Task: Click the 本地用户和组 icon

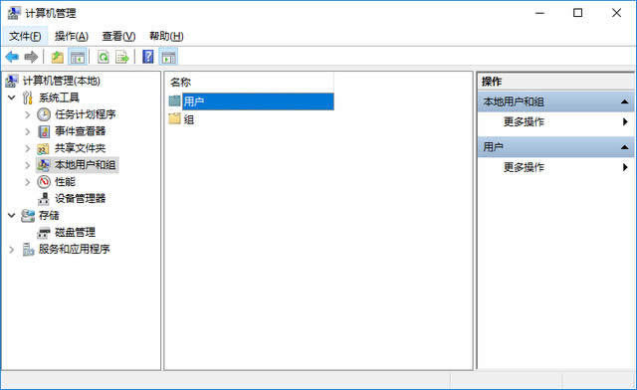Action: tap(44, 165)
